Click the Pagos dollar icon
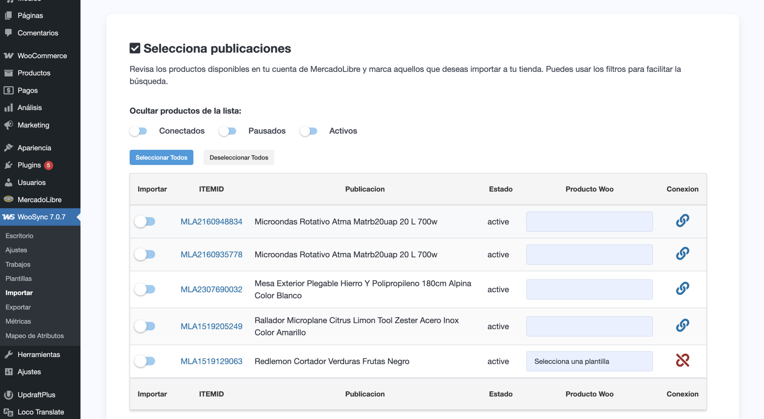 [x=9, y=90]
